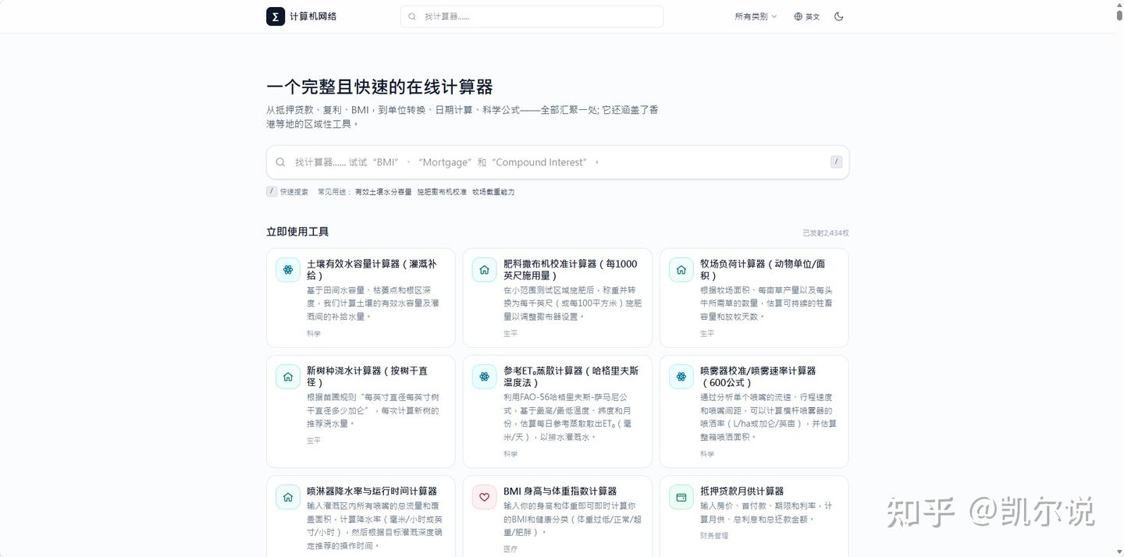Click 生平 tag on 肥料撒布机 card
1124x557 pixels.
510,334
